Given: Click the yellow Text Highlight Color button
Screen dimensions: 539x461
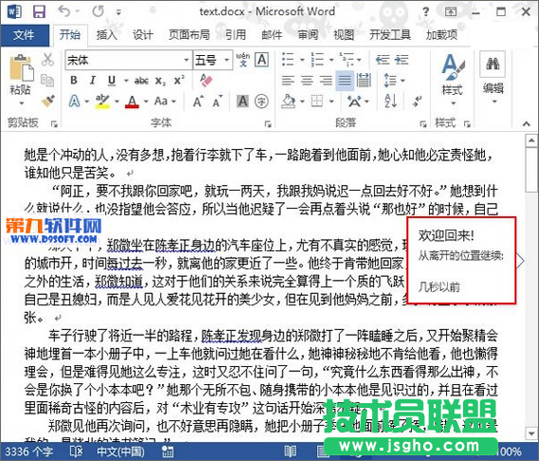Looking at the screenshot, I should click(x=102, y=101).
